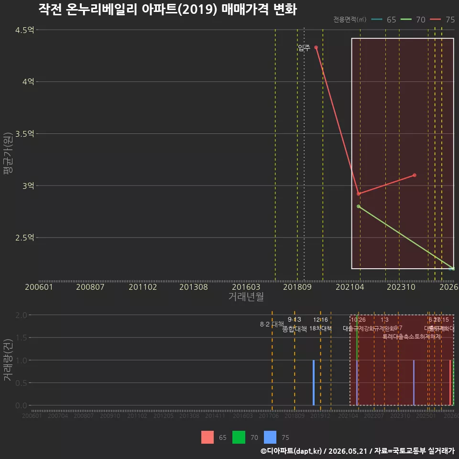The height and width of the screenshot is (459, 459).
Task: Click the red volume bar near 2026
Action: (x=450, y=382)
